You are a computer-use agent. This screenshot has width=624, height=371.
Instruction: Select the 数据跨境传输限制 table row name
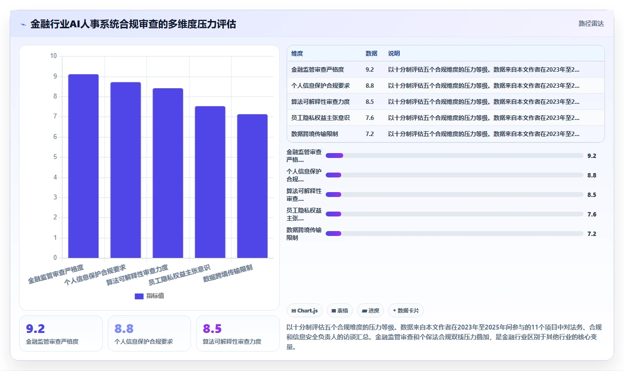click(x=314, y=134)
